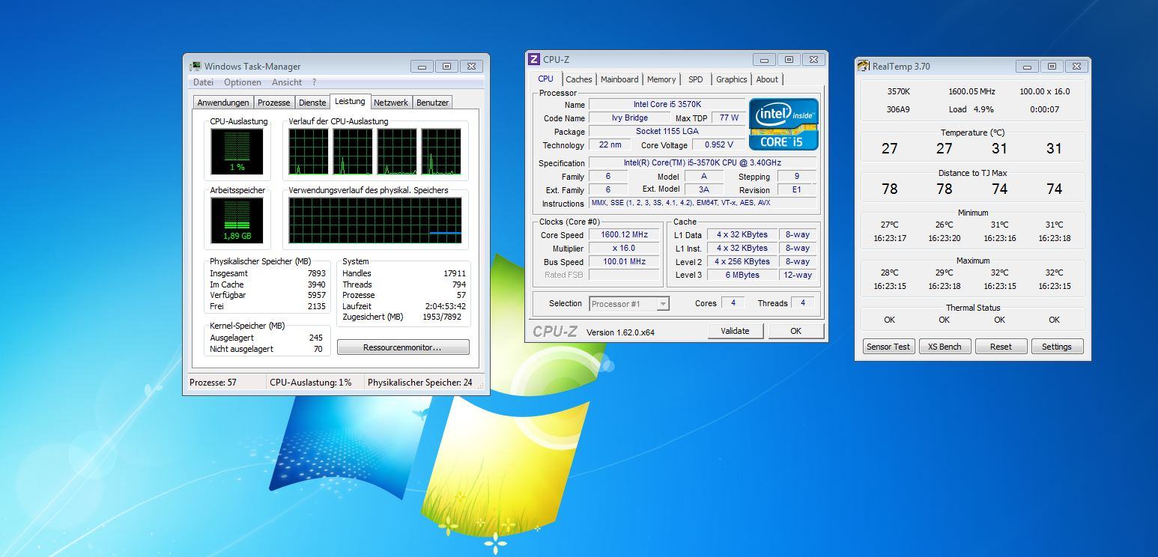Click the Core Speed value 1600.12 MHz
1158x557 pixels.
(624, 235)
